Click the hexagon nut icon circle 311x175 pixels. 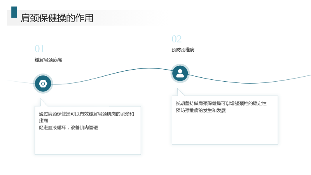tap(43, 84)
